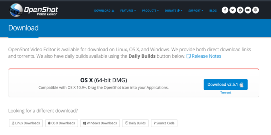Open the Donate dropdown menu
This screenshot has height=135, width=271.
[174, 11]
